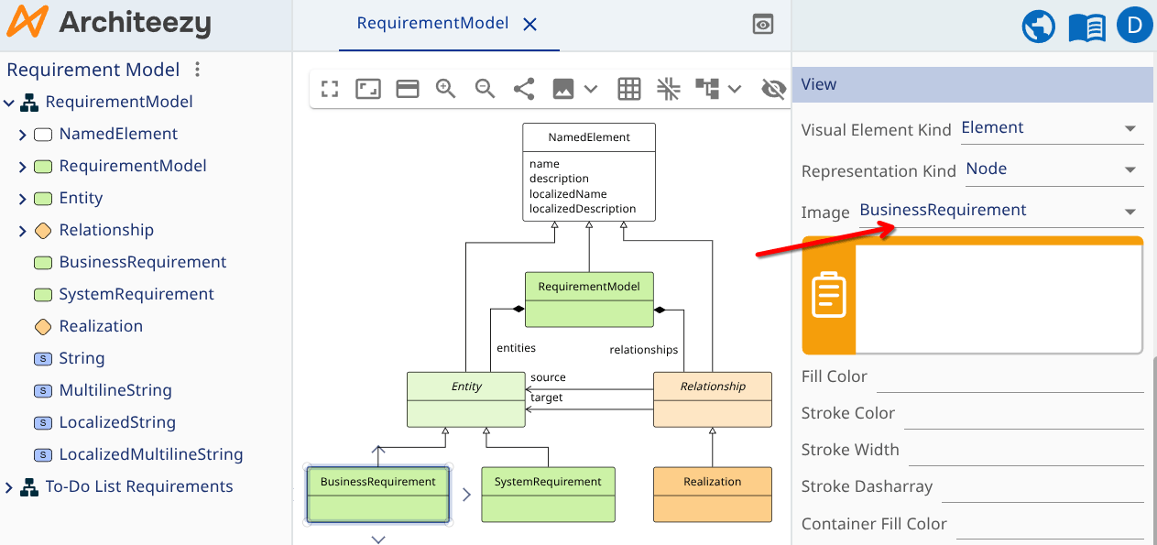Click the arrange layout toolbar icon
Viewport: 1157px width, 545px height.
click(x=707, y=89)
